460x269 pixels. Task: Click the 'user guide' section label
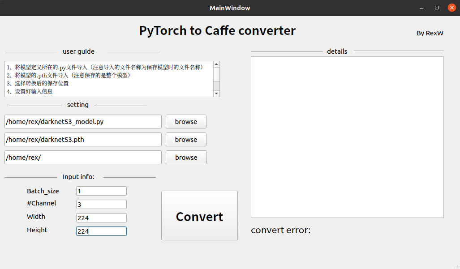coord(79,51)
